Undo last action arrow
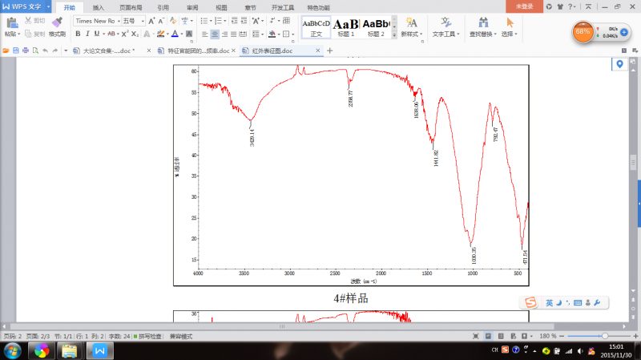 click(45, 51)
